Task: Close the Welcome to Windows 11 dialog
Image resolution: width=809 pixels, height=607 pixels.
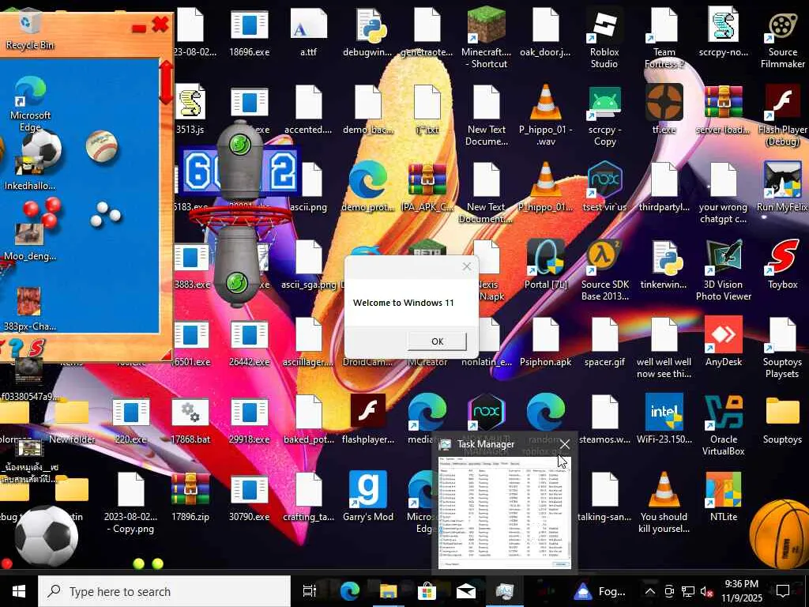Action: pyautogui.click(x=466, y=266)
